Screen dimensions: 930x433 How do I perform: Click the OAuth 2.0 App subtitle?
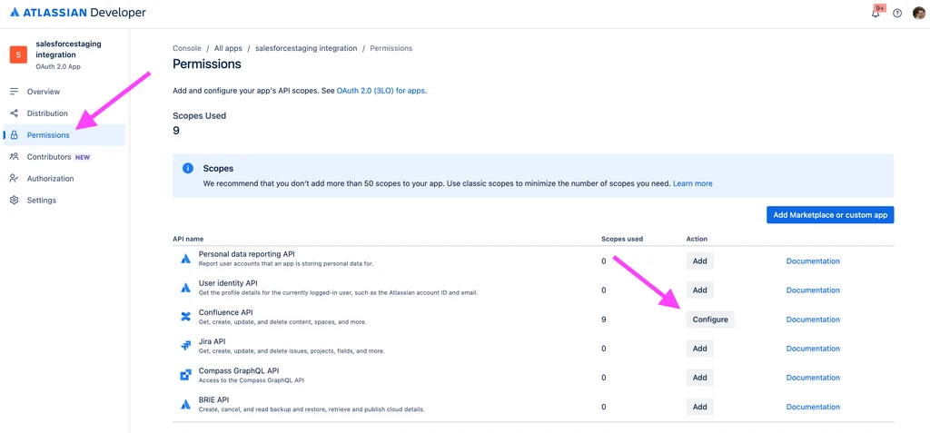(x=58, y=66)
